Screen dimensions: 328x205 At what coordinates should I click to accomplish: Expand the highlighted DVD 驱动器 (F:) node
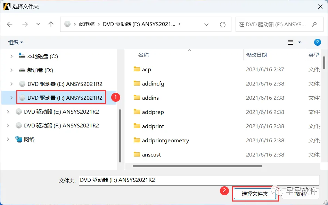click(x=11, y=98)
